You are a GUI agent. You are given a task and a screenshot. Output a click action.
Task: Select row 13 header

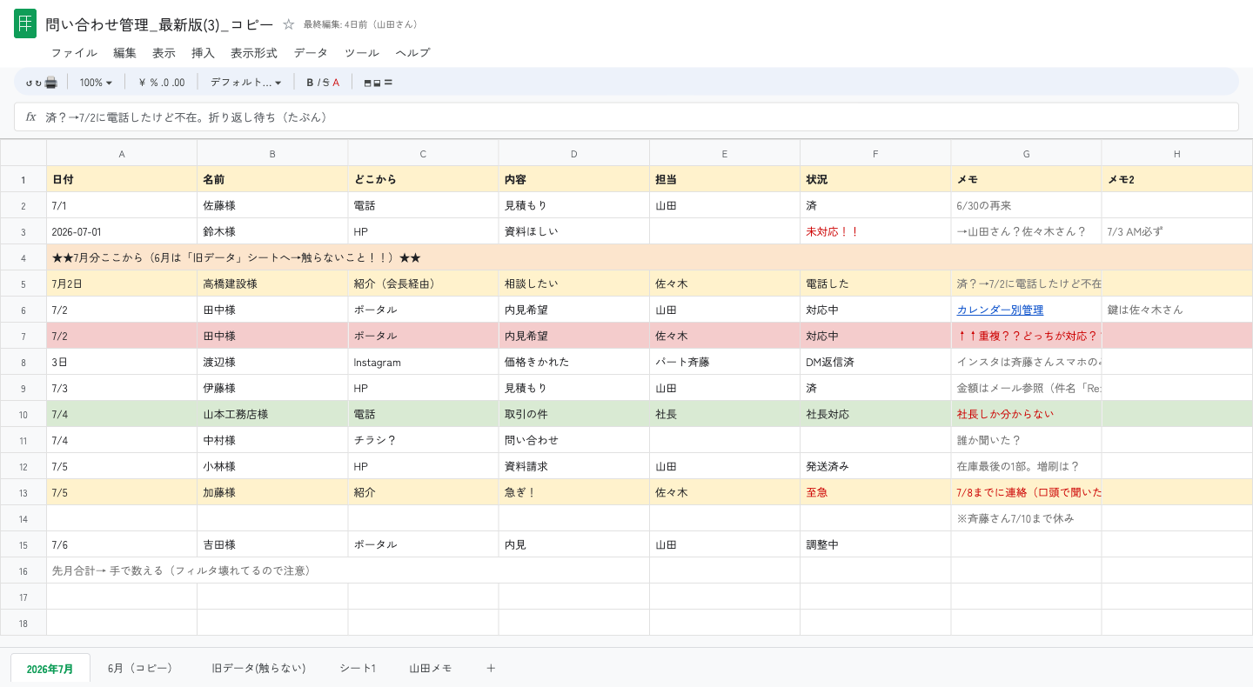pyautogui.click(x=23, y=492)
